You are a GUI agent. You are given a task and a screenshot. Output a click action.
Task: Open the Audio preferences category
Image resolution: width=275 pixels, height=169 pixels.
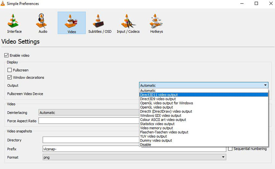(43, 23)
